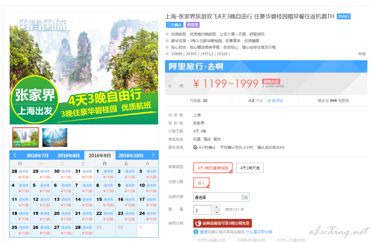This screenshot has width=373, height=242.
Task: Click the 库存337 件 stock text
Action: [x=235, y=209]
